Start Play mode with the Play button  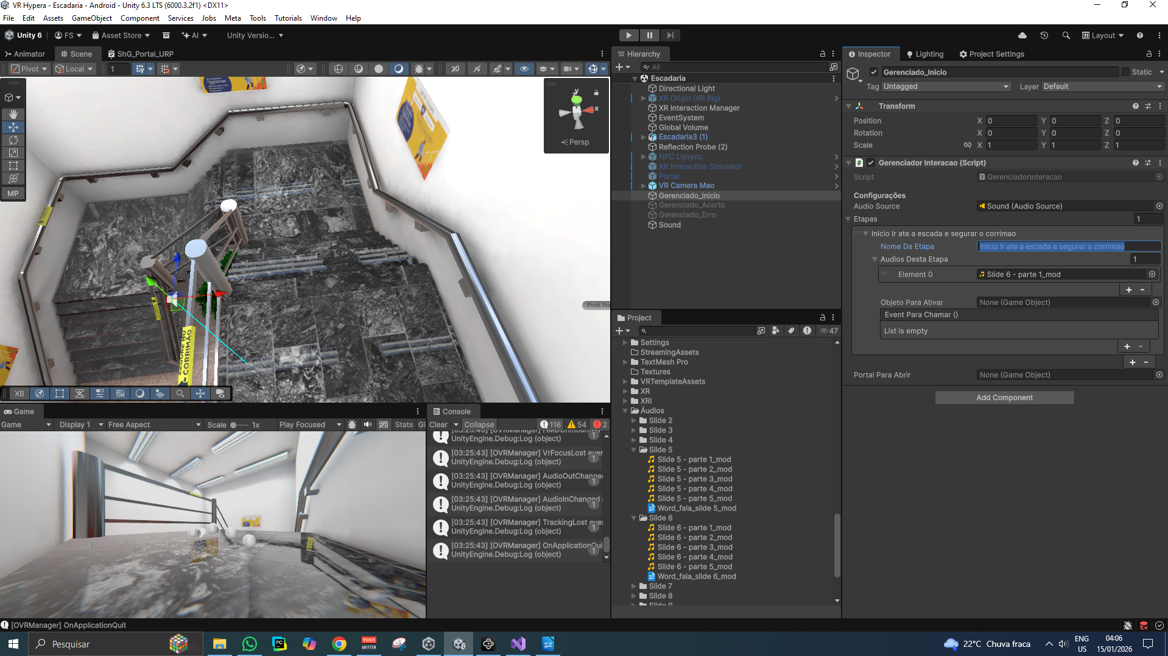click(x=629, y=35)
